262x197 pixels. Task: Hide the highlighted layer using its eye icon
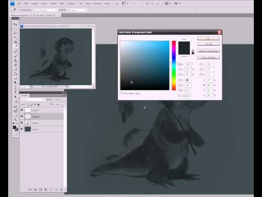[22, 117]
